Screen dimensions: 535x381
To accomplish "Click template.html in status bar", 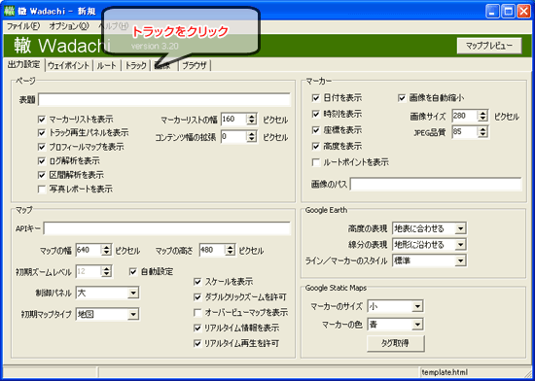I will click(445, 372).
